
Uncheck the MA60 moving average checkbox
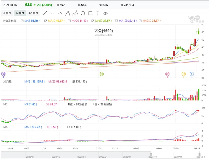tap(93, 21)
